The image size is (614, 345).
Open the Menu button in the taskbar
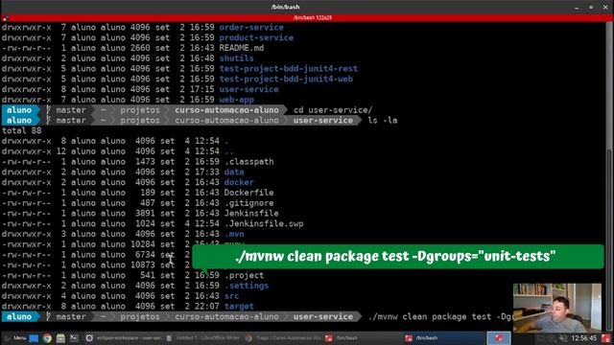click(x=14, y=338)
